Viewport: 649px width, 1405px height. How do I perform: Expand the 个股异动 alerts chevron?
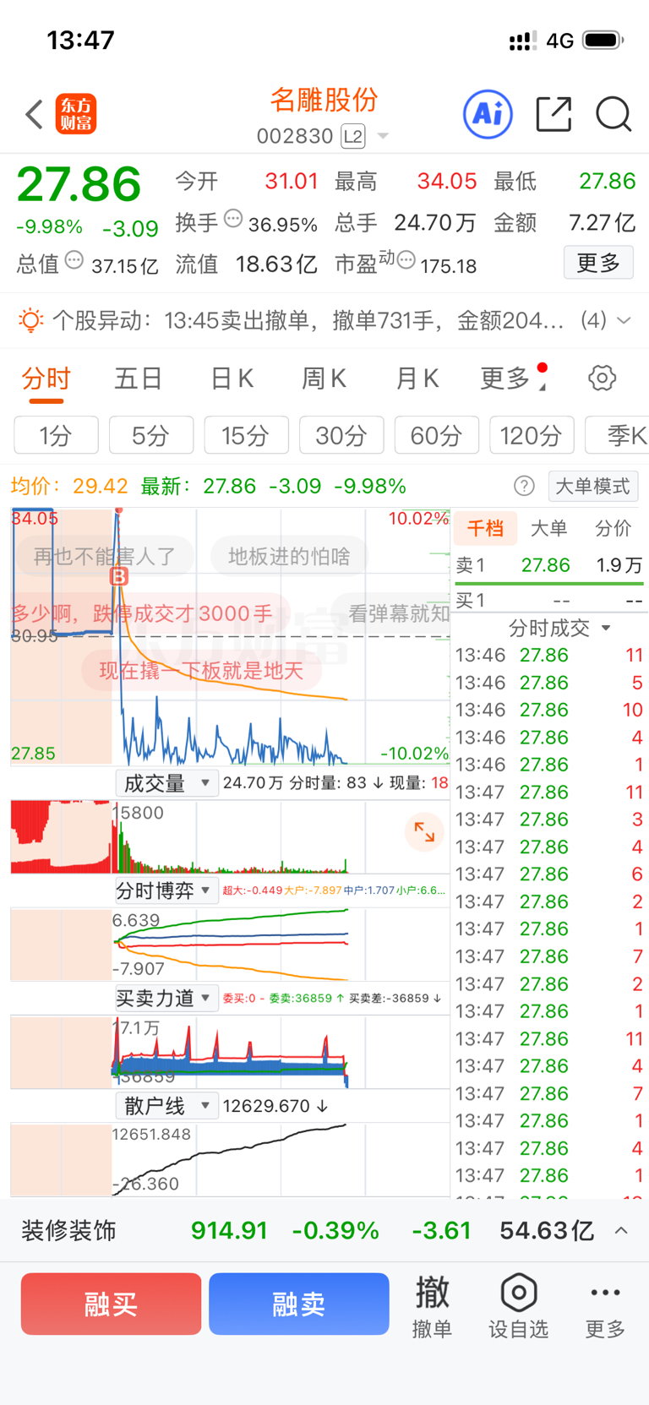coord(624,320)
